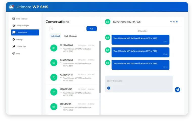This screenshot has width=194, height=125.
Task: Open conversation with 7026360418
Action: tap(72, 77)
